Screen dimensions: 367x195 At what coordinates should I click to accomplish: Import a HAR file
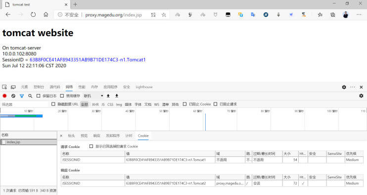(108, 96)
